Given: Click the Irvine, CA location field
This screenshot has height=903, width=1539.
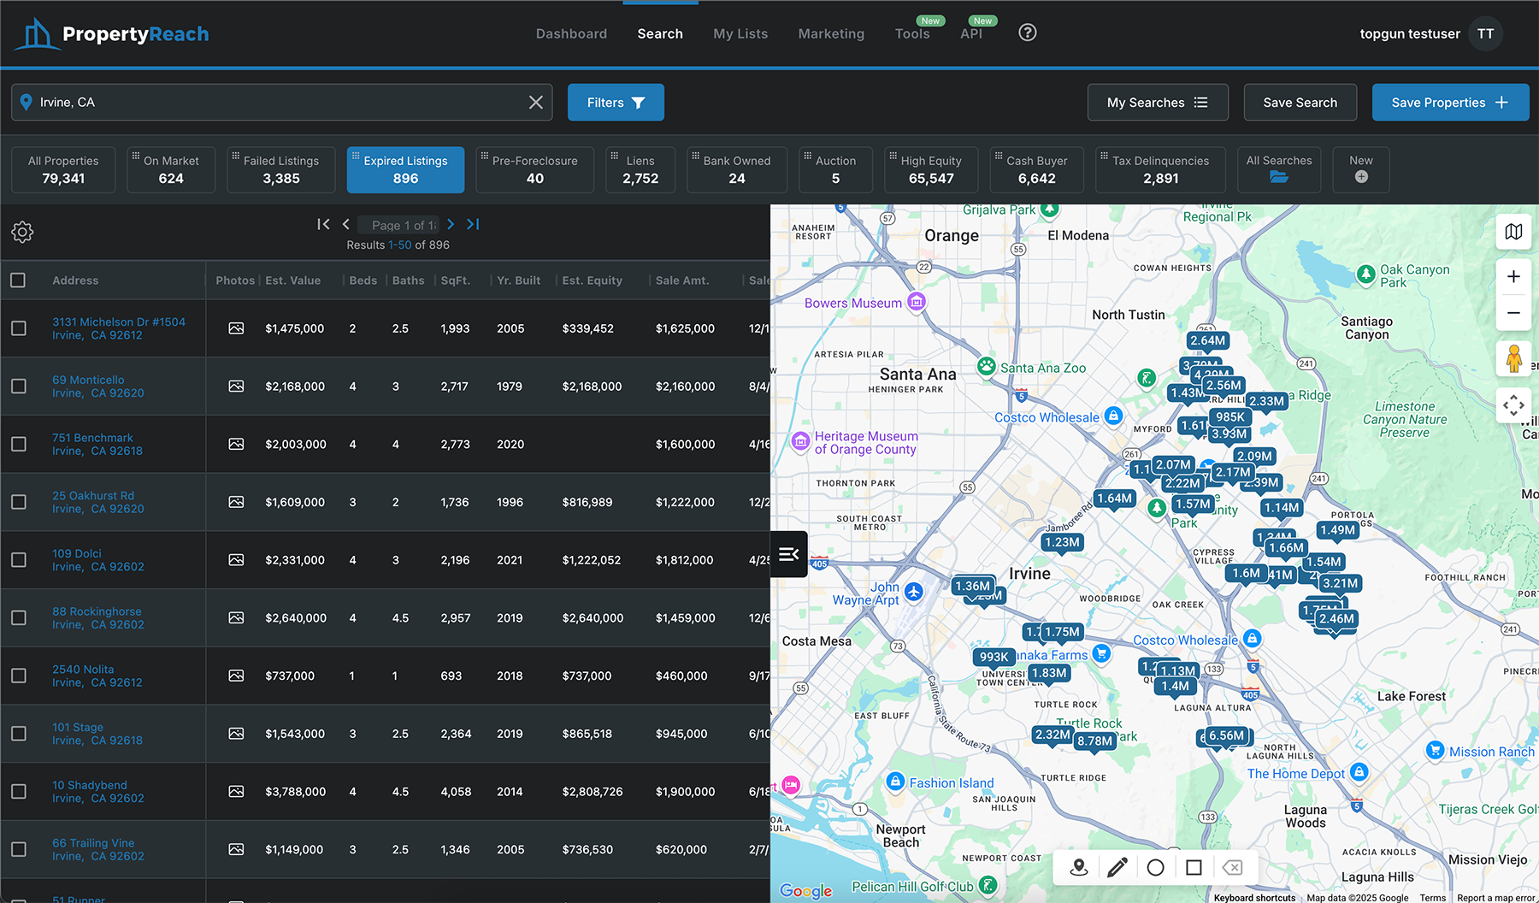Looking at the screenshot, I should [x=281, y=103].
